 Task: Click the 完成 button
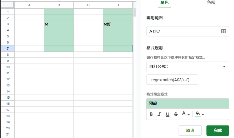pyautogui.click(x=218, y=131)
